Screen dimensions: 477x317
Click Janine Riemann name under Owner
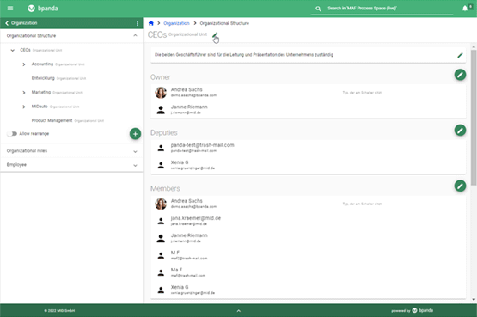click(189, 107)
